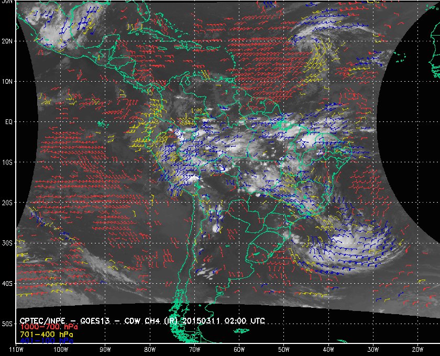Click the 110W longitude label

pyautogui.click(x=16, y=349)
